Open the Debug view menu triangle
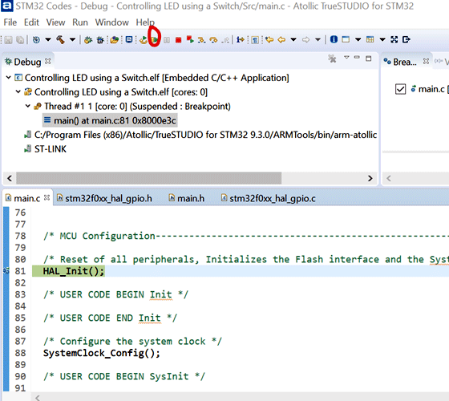This screenshot has width=449, height=401. point(346,57)
